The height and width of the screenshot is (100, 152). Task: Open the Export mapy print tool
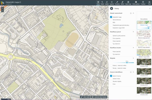128,3
